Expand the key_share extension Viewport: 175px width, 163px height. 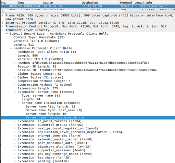[x=15, y=158]
